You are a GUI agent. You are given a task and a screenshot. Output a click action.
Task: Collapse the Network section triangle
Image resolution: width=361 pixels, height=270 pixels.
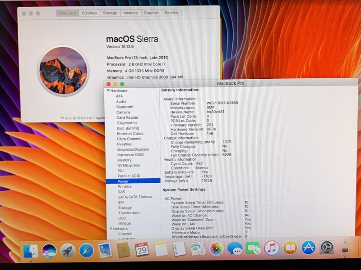pos(109,229)
